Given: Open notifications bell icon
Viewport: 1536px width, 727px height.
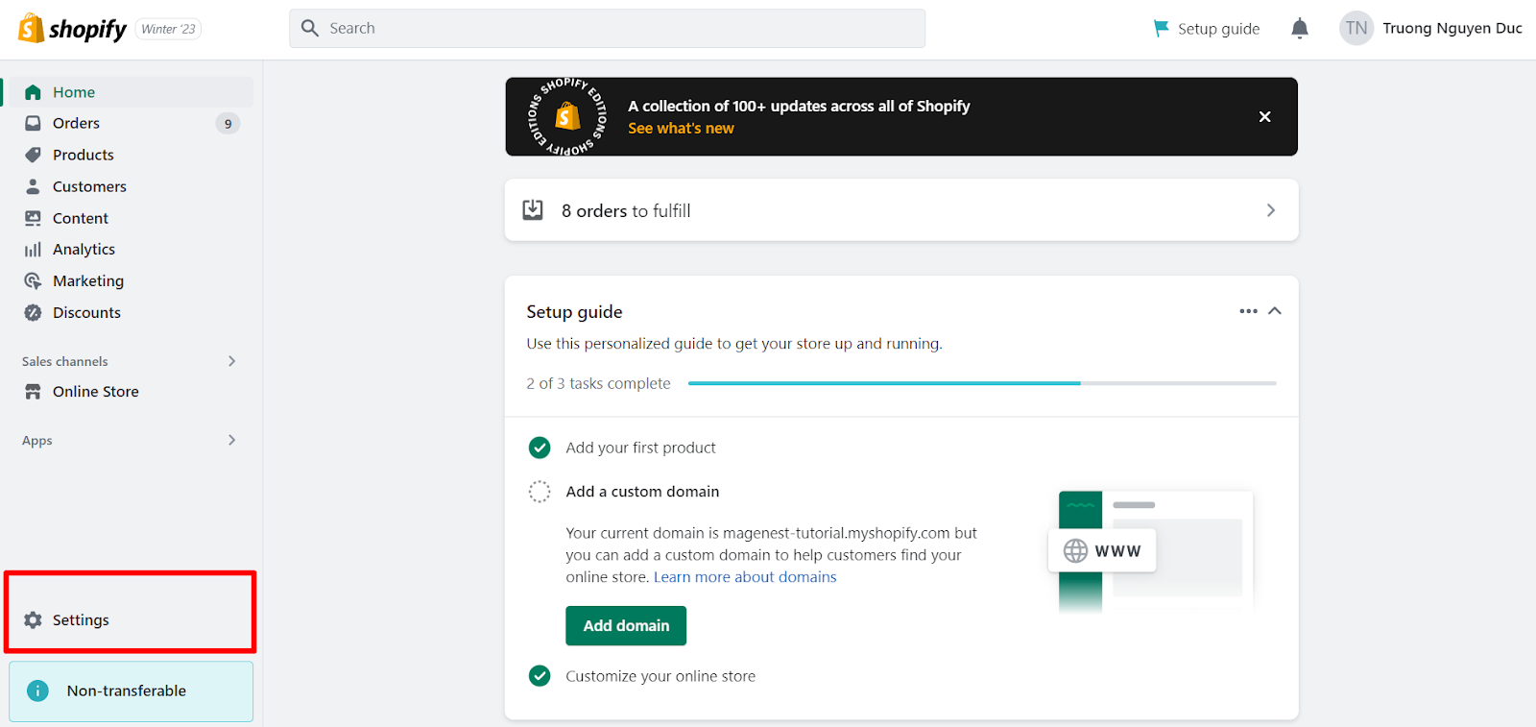Looking at the screenshot, I should (1299, 29).
